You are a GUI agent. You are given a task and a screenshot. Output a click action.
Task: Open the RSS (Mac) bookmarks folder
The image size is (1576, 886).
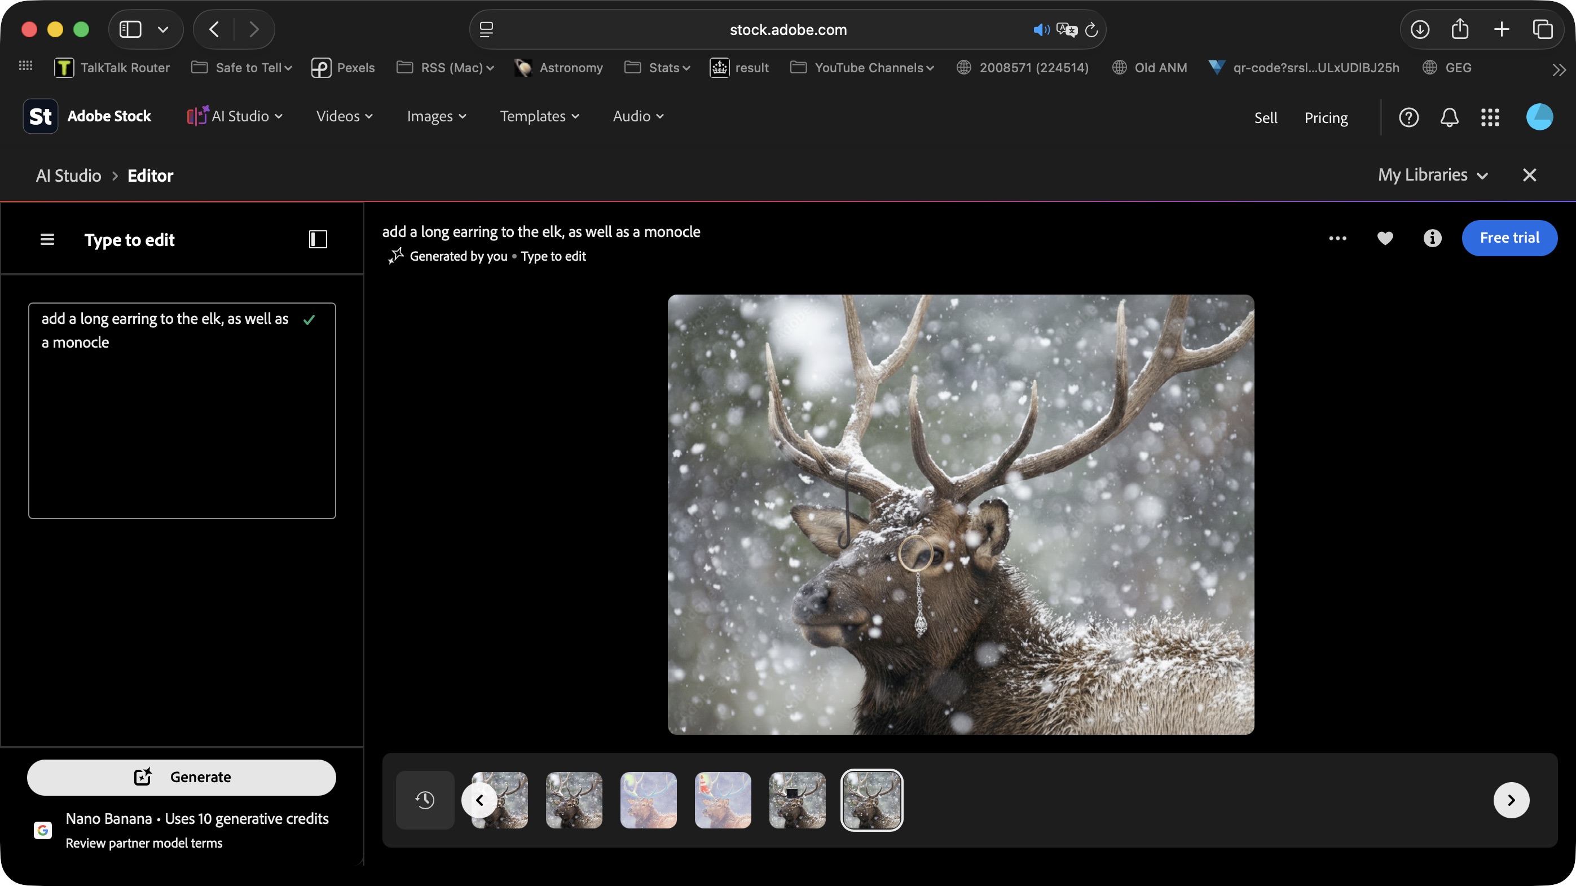tap(446, 68)
